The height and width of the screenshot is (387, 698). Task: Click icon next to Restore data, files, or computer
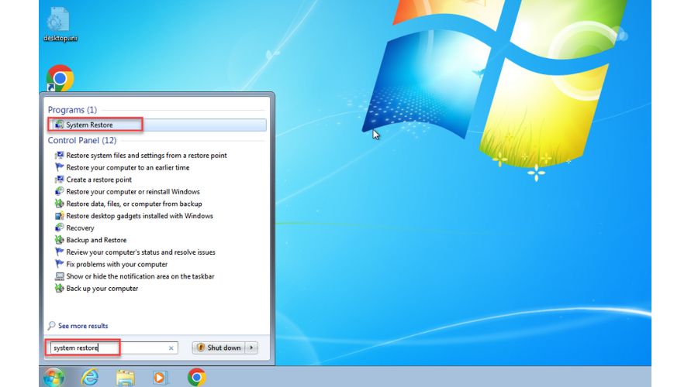coord(59,204)
